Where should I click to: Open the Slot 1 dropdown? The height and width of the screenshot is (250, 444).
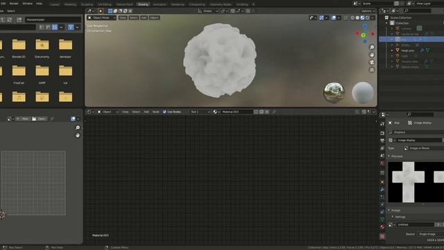200,112
